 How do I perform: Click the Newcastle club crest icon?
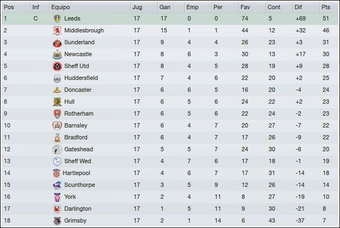point(57,55)
